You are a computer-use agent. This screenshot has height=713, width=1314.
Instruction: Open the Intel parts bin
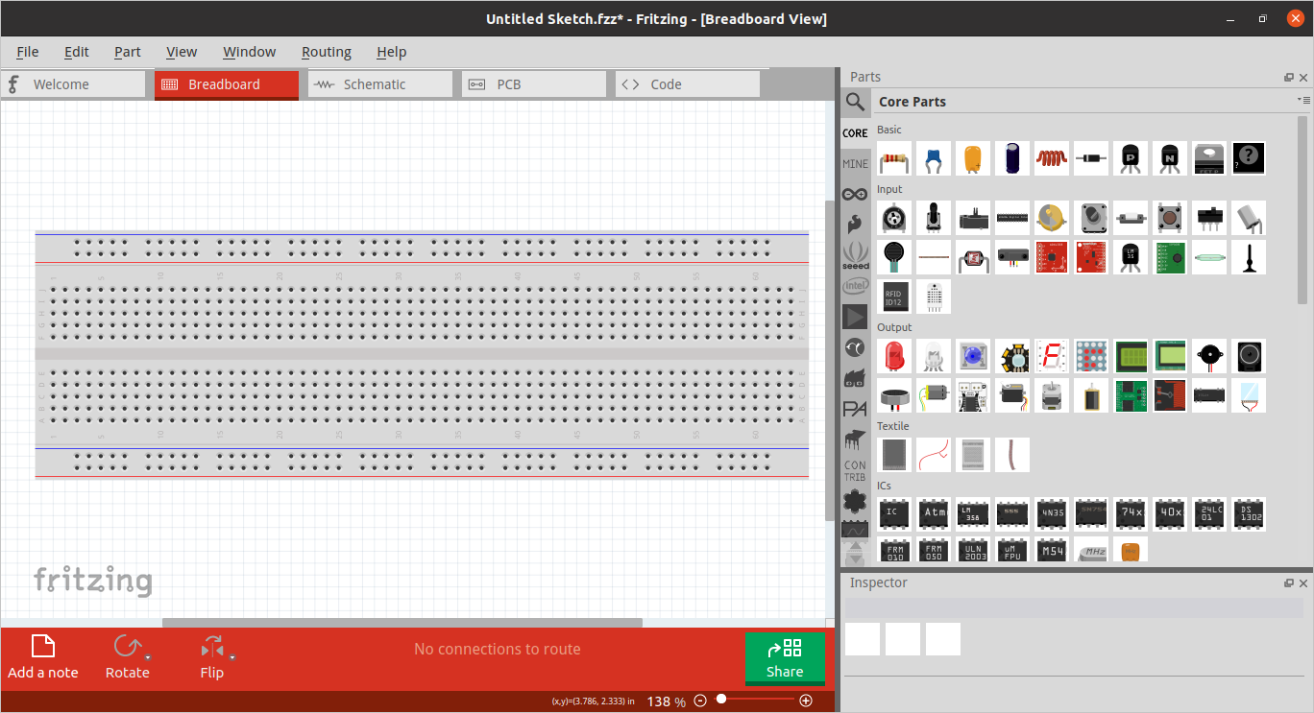855,286
